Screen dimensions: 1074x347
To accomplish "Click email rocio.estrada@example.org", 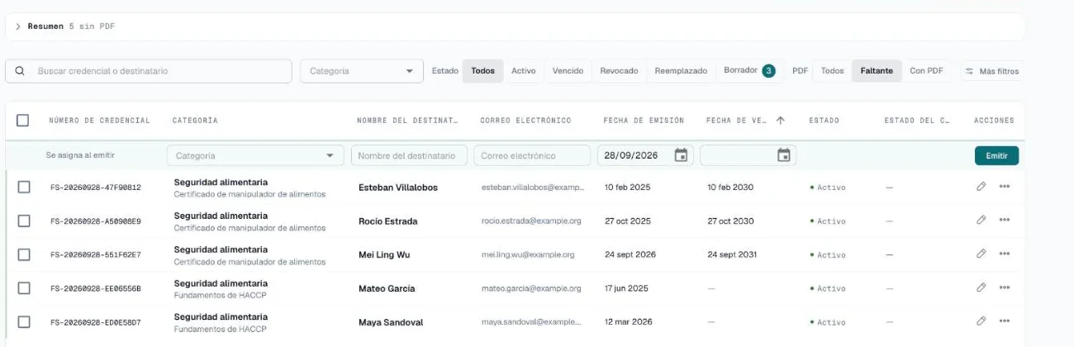I will click(531, 221).
